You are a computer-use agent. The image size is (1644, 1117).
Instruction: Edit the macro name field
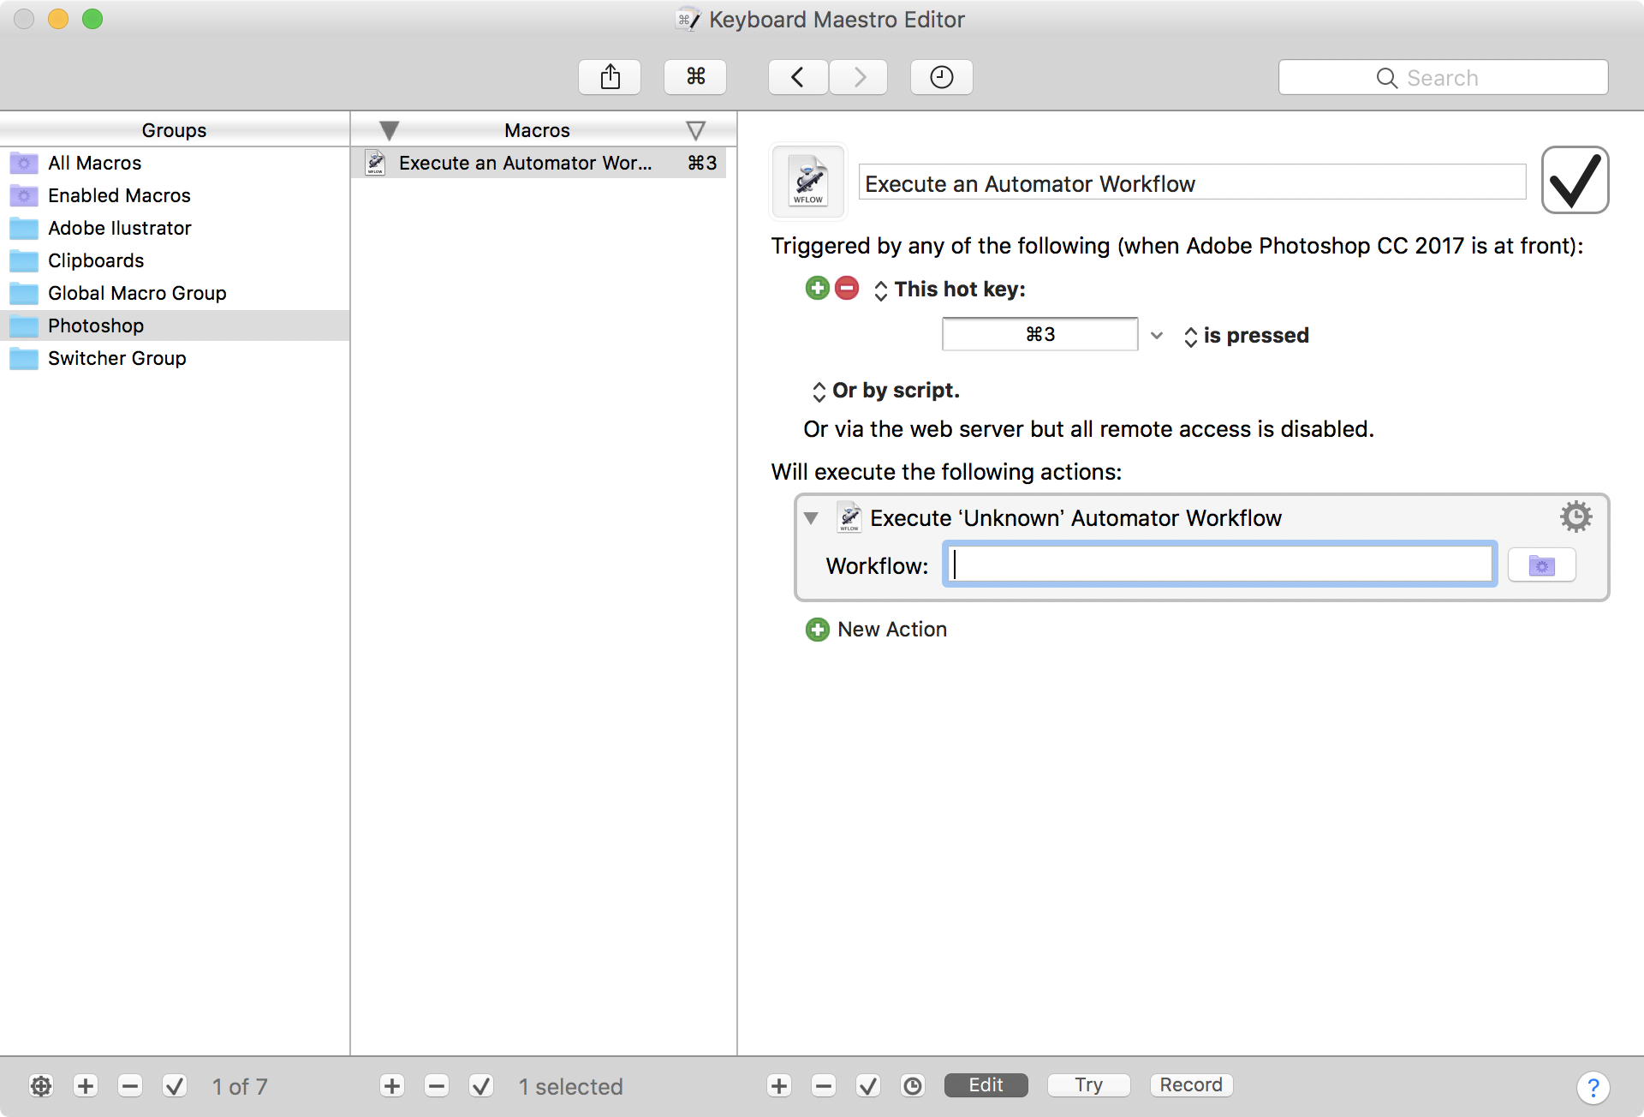coord(1192,182)
